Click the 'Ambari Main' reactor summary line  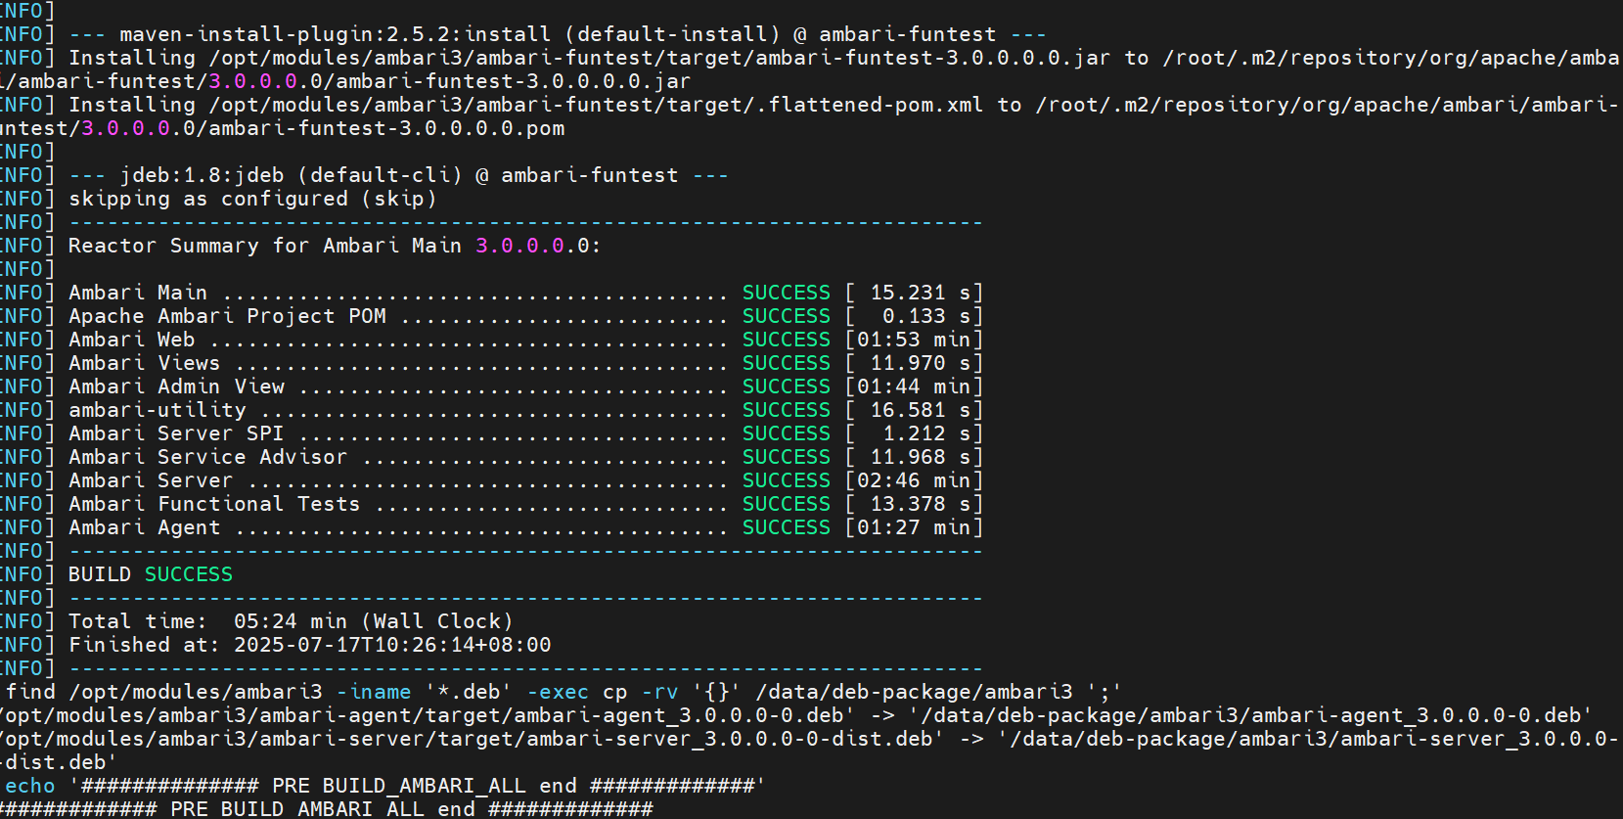pyautogui.click(x=491, y=293)
